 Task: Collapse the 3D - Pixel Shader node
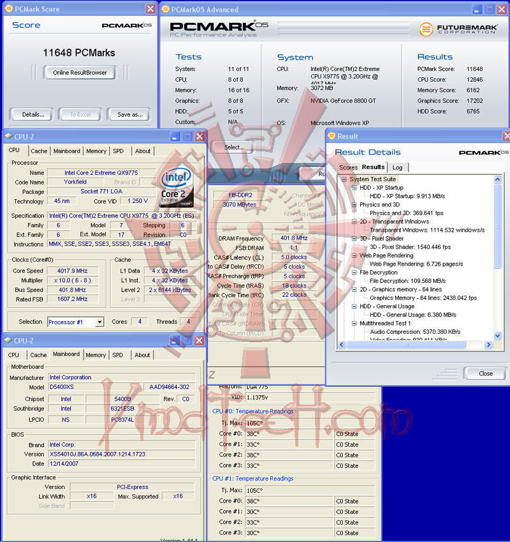(354, 239)
